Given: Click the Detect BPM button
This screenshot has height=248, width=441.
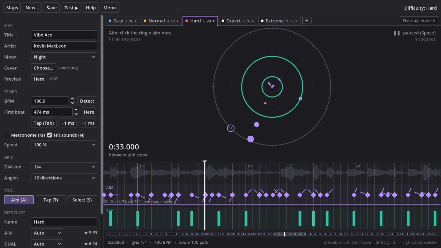Looking at the screenshot, I should 87,101.
